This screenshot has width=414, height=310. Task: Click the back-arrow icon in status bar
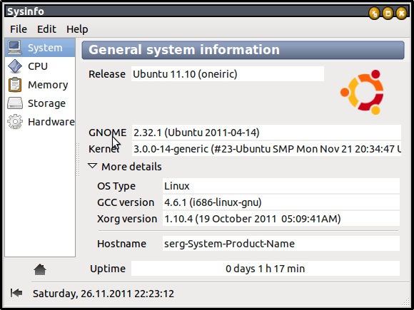point(16,293)
